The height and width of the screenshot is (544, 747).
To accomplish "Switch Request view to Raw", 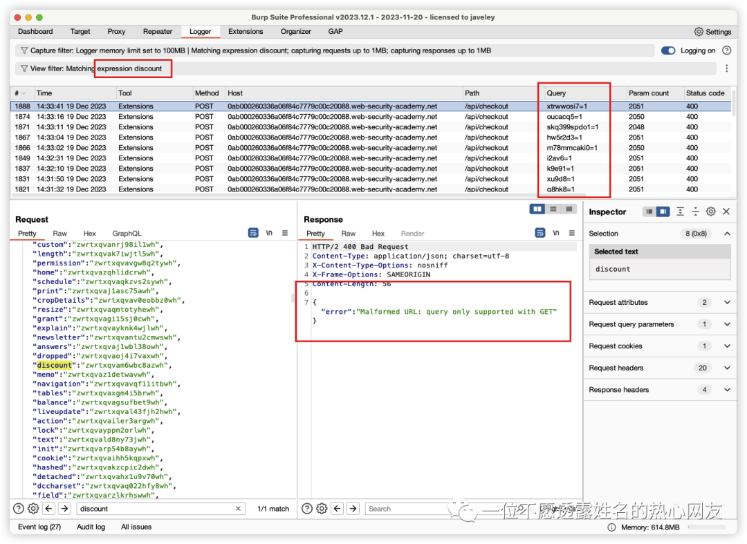I will coord(60,234).
